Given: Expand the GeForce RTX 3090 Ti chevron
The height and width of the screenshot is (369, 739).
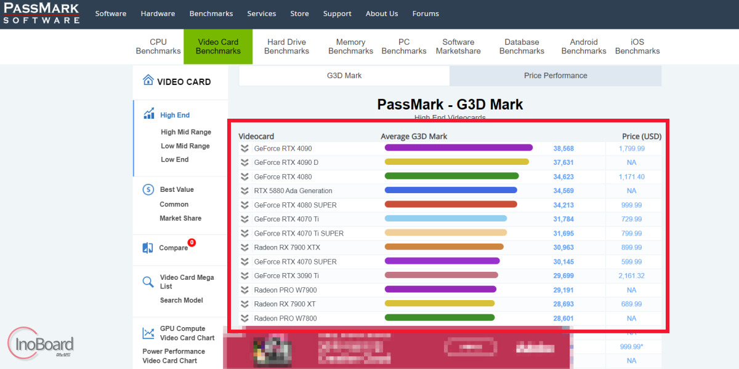Looking at the screenshot, I should pos(244,276).
